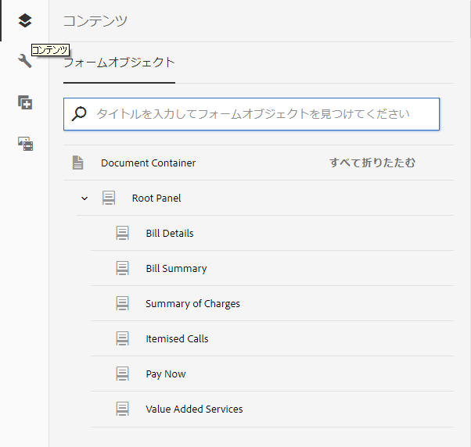The image size is (471, 447).
Task: Open the Content layers sidebar icon
Action: (24, 20)
